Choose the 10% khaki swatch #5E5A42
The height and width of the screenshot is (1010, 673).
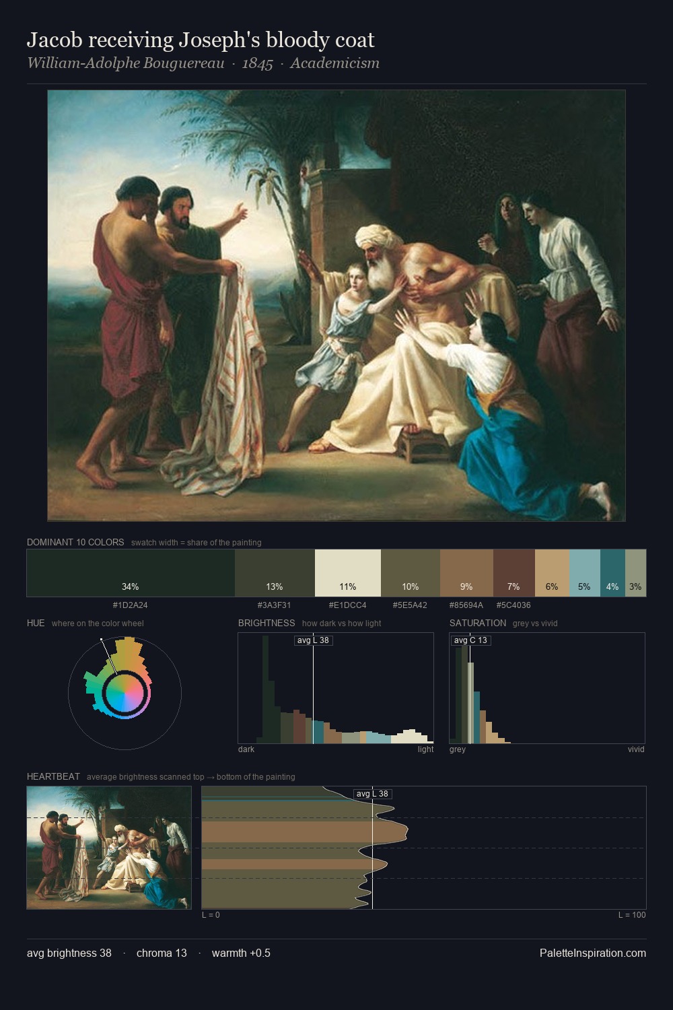coord(411,573)
